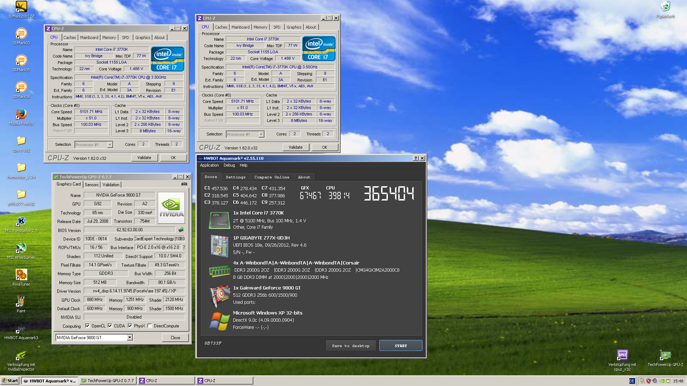
Task: Click the BIOS Version field in GPU-Z
Action: (130, 230)
